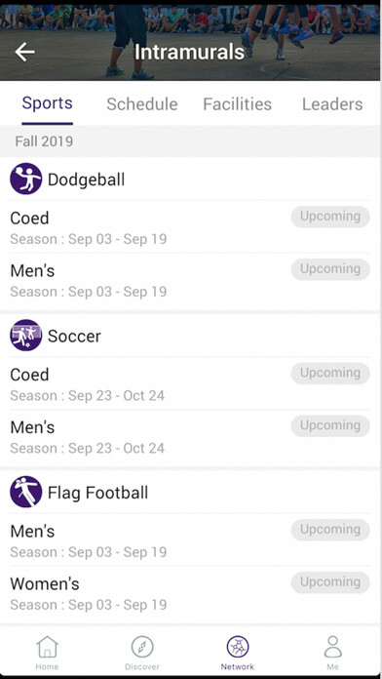
Task: Select the Sports tab
Action: coord(47,103)
